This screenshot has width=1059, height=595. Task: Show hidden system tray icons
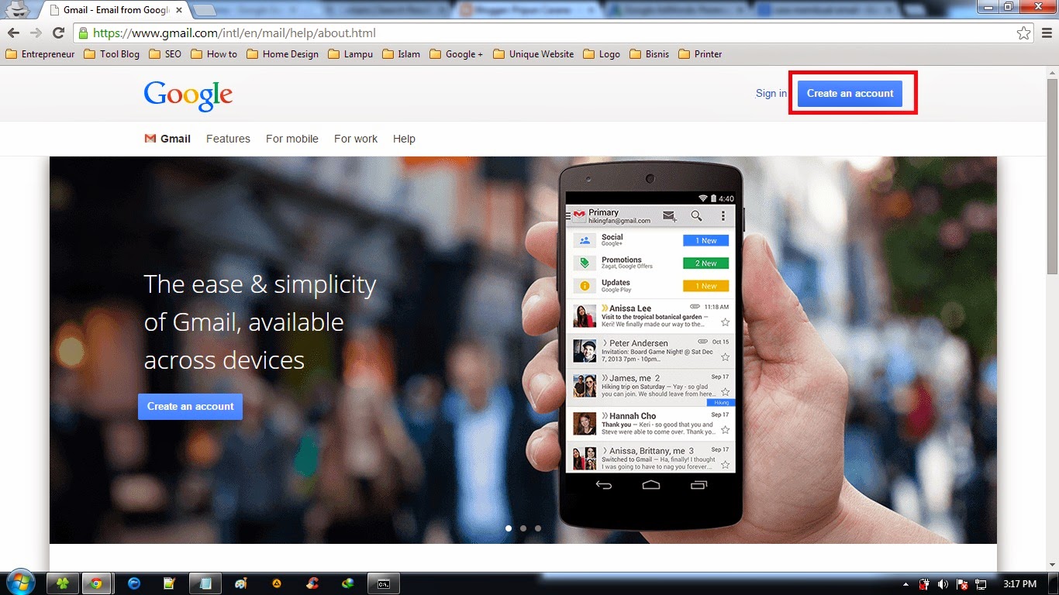click(x=906, y=584)
